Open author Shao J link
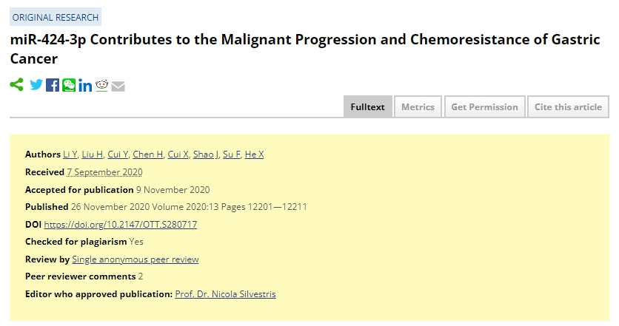The width and height of the screenshot is (619, 326). tap(206, 154)
